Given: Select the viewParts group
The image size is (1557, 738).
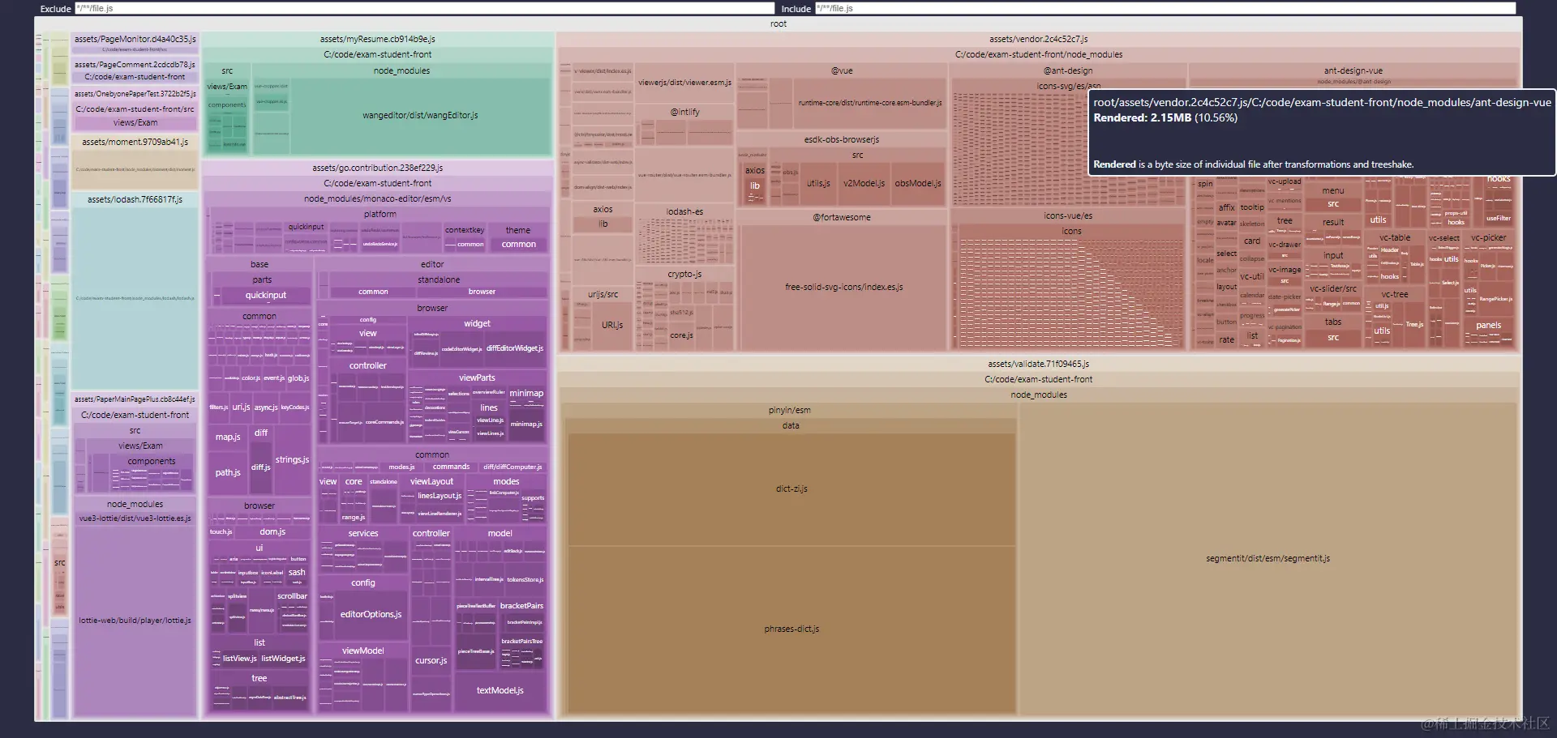Looking at the screenshot, I should (x=477, y=378).
